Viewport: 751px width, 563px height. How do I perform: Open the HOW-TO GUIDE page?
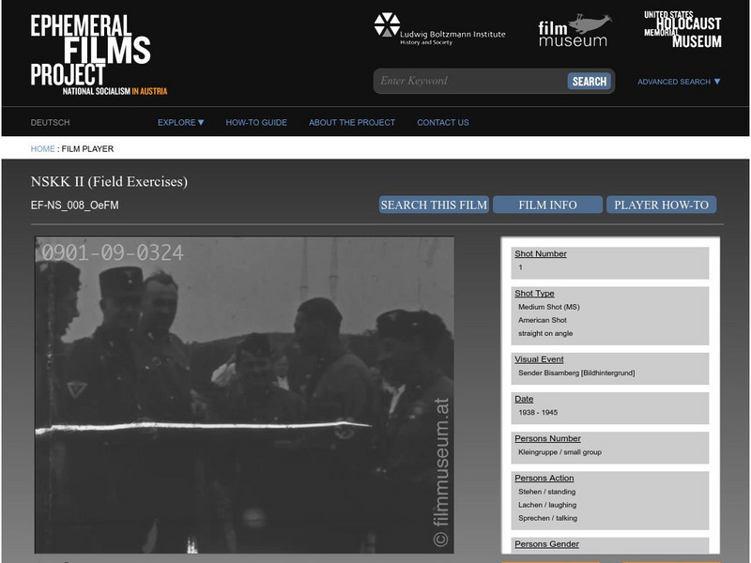[258, 122]
